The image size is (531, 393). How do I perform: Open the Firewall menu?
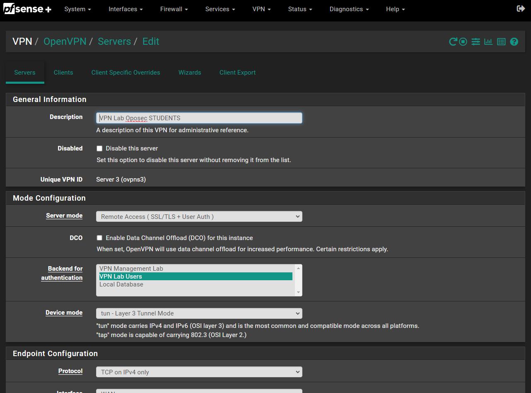(x=174, y=9)
